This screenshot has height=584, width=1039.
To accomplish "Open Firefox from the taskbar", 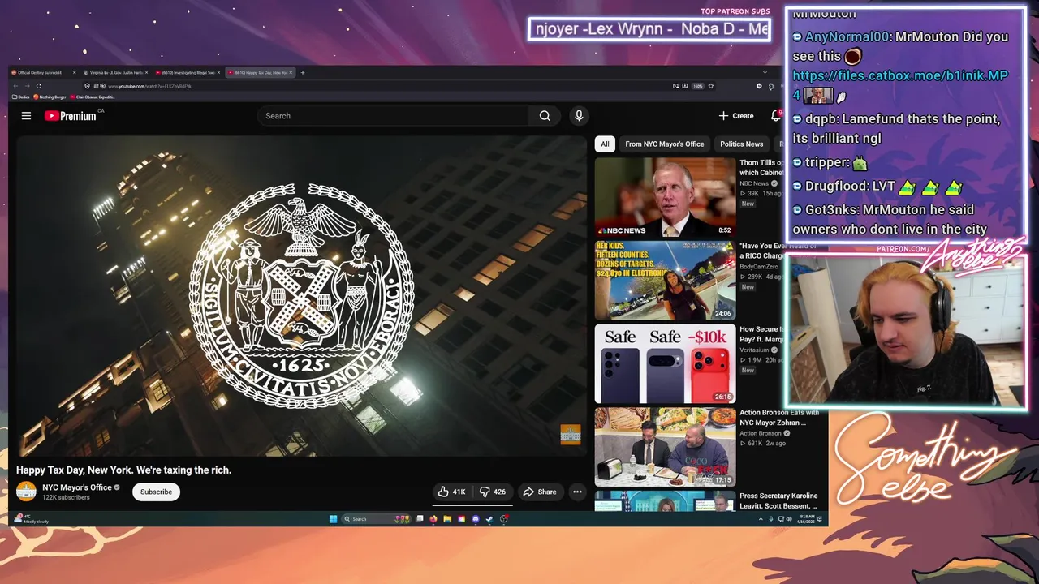I will coord(433,519).
